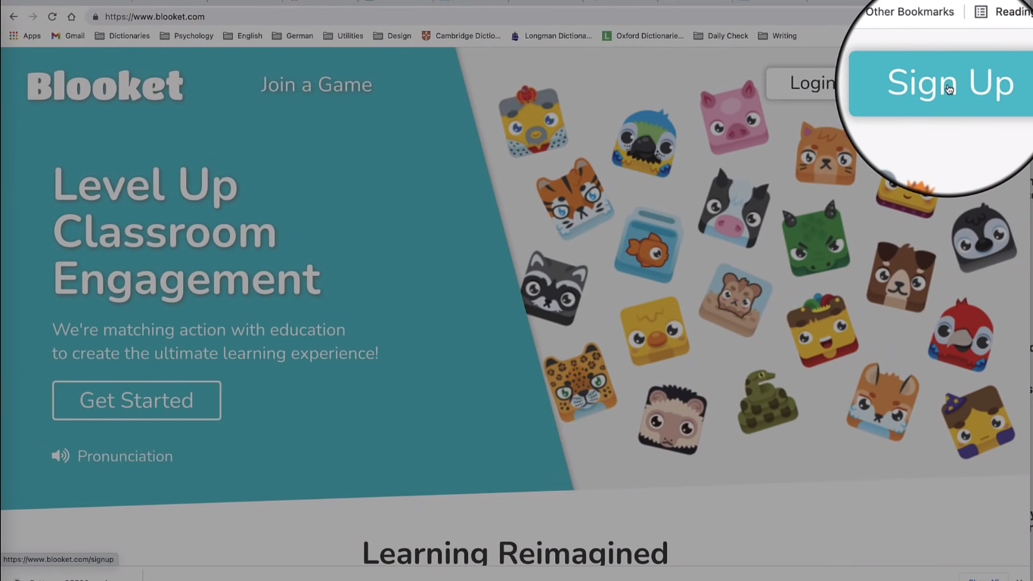
Task: Click the tiger Blook with glasses
Action: click(574, 198)
